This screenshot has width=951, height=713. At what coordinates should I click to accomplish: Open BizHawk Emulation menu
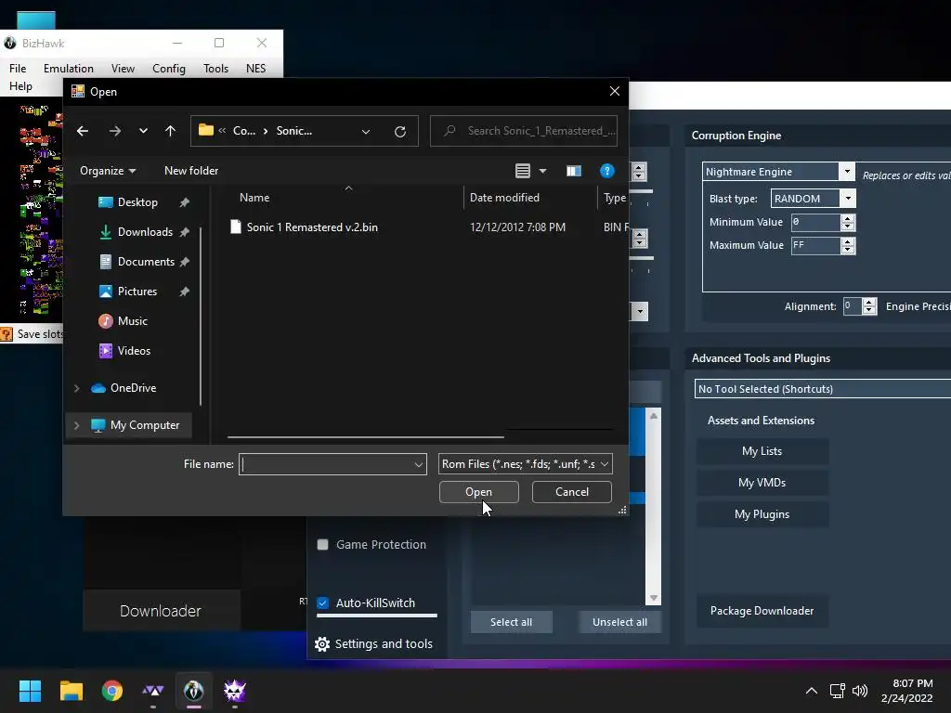69,69
